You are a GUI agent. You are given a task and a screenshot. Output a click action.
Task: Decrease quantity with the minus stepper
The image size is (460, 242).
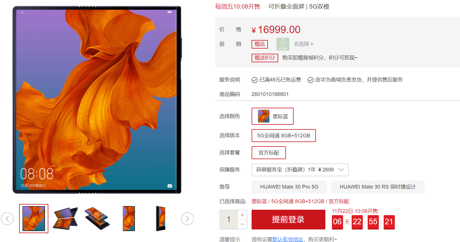242,224
